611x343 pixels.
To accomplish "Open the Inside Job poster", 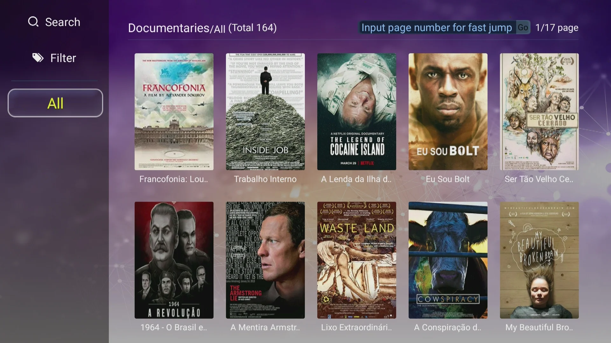I will 265,111.
